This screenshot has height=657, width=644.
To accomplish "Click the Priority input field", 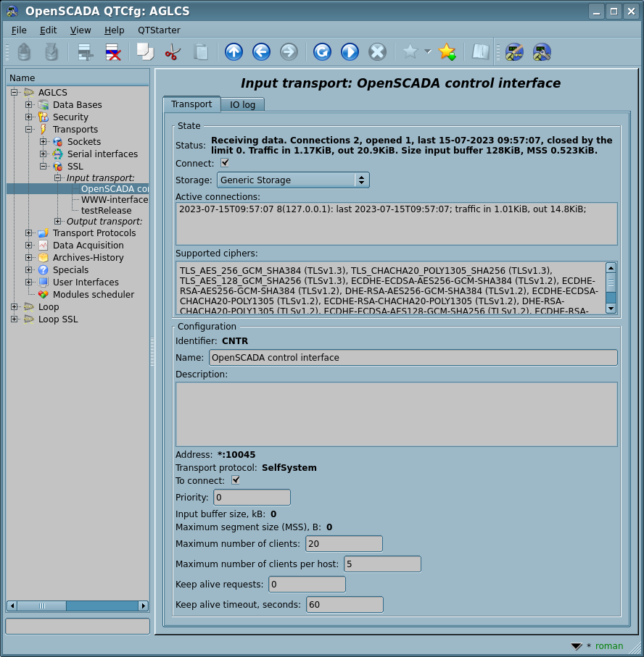I will [252, 498].
